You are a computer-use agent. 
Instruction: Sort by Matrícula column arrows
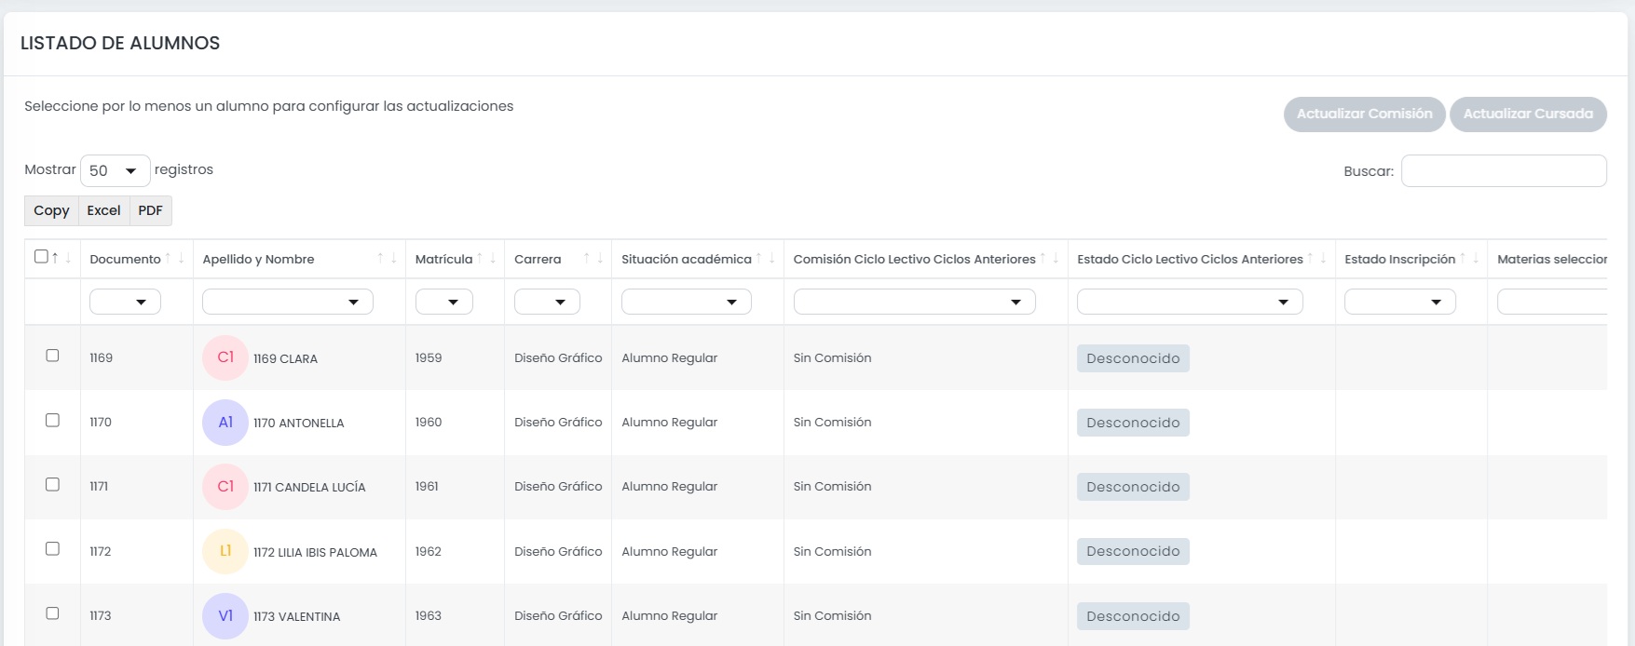486,259
